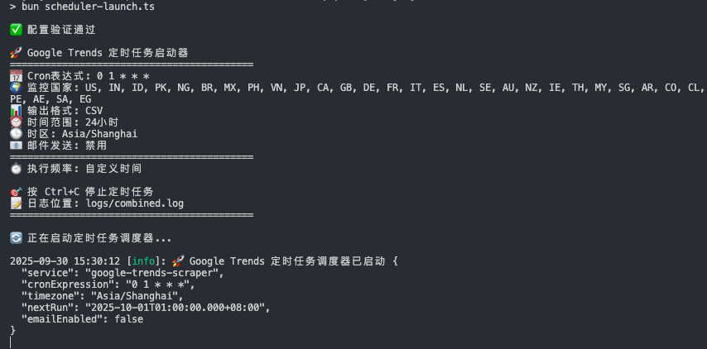Screen dimensions: 707x349
Task: Click the memo icon beside 日志位置
Action: click(x=16, y=203)
